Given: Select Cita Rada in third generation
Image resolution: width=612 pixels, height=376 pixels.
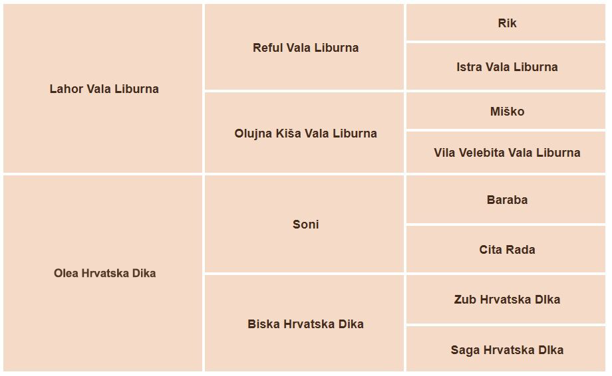Looking at the screenshot, I should [x=507, y=250].
